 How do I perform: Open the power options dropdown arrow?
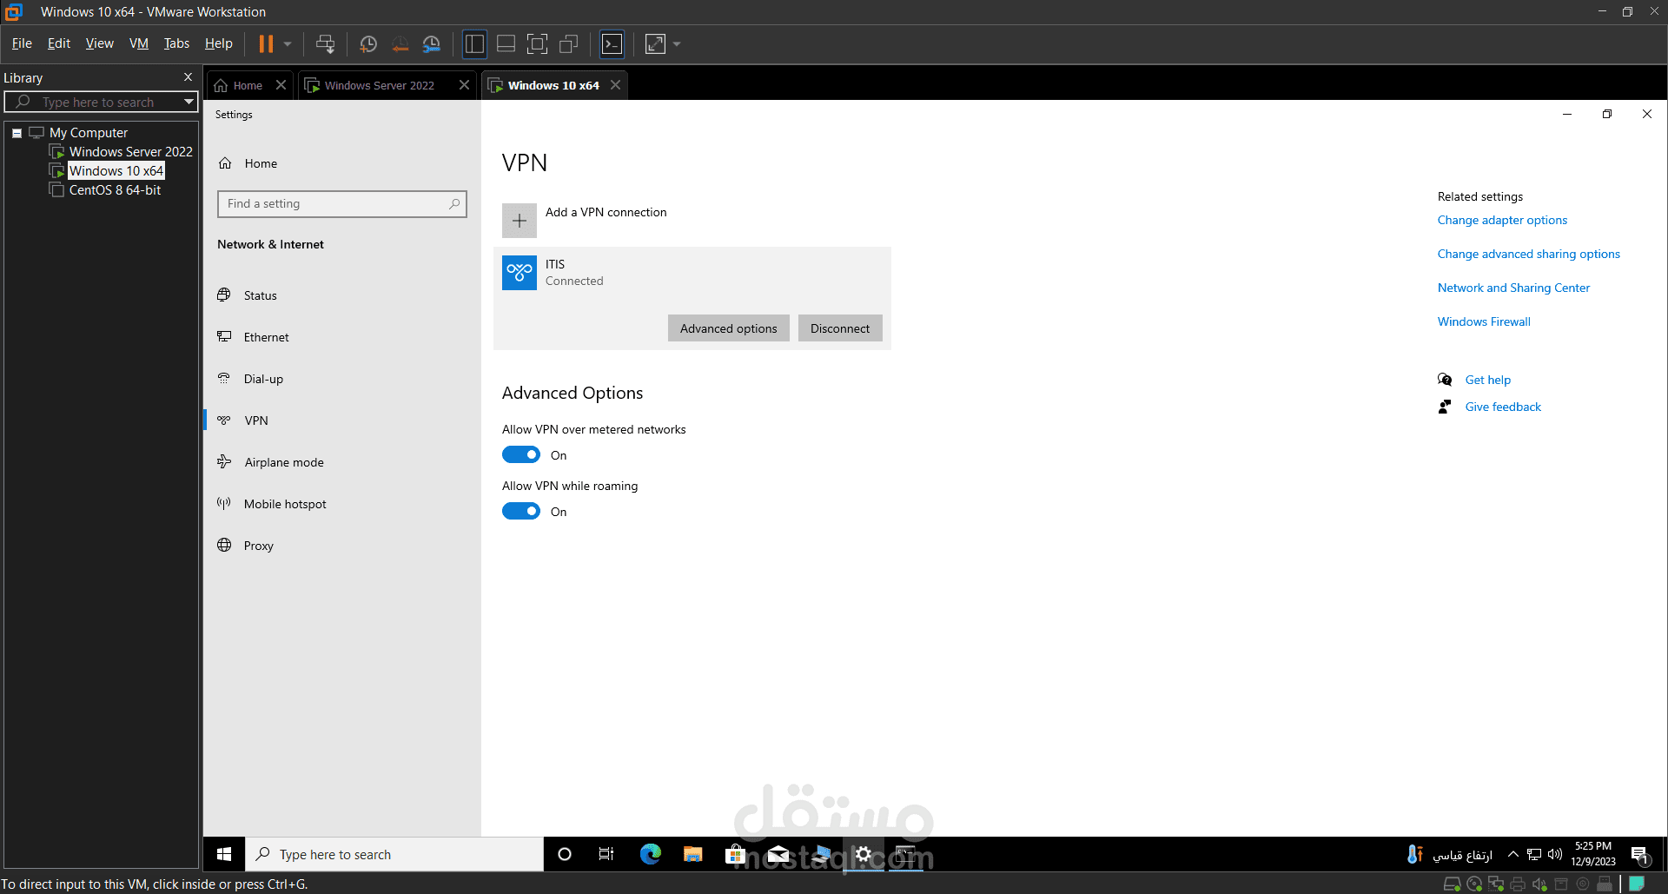pyautogui.click(x=288, y=43)
